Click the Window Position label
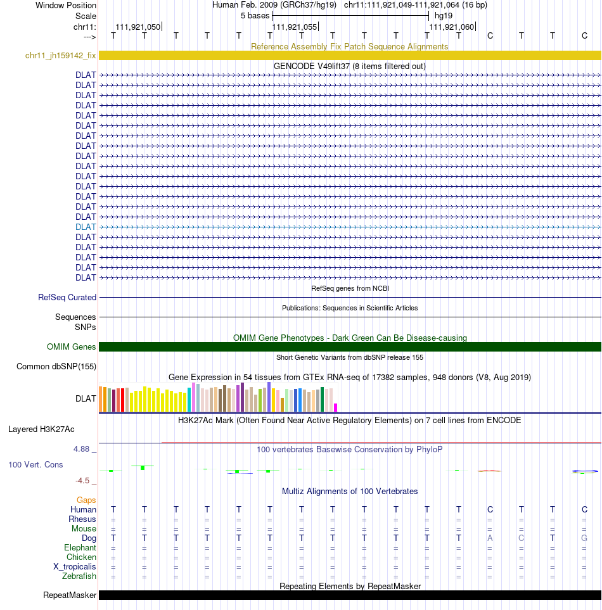The height and width of the screenshot is (610, 602). click(x=66, y=6)
